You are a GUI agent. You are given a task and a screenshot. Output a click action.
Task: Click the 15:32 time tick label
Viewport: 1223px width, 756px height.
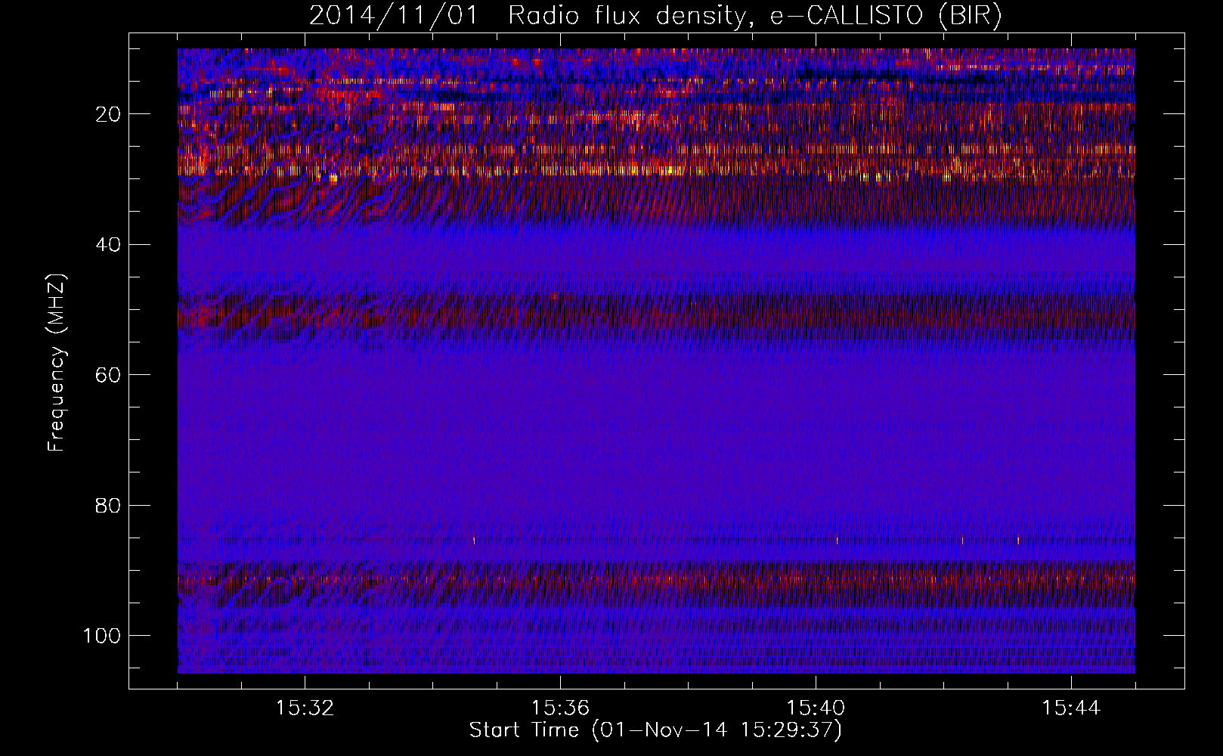point(305,708)
